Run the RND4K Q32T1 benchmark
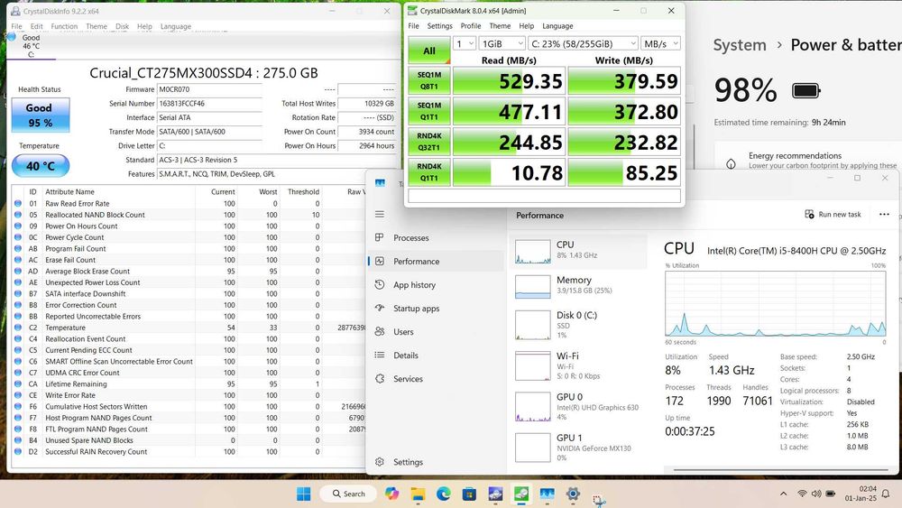Screen dimensions: 902x508 (429, 142)
